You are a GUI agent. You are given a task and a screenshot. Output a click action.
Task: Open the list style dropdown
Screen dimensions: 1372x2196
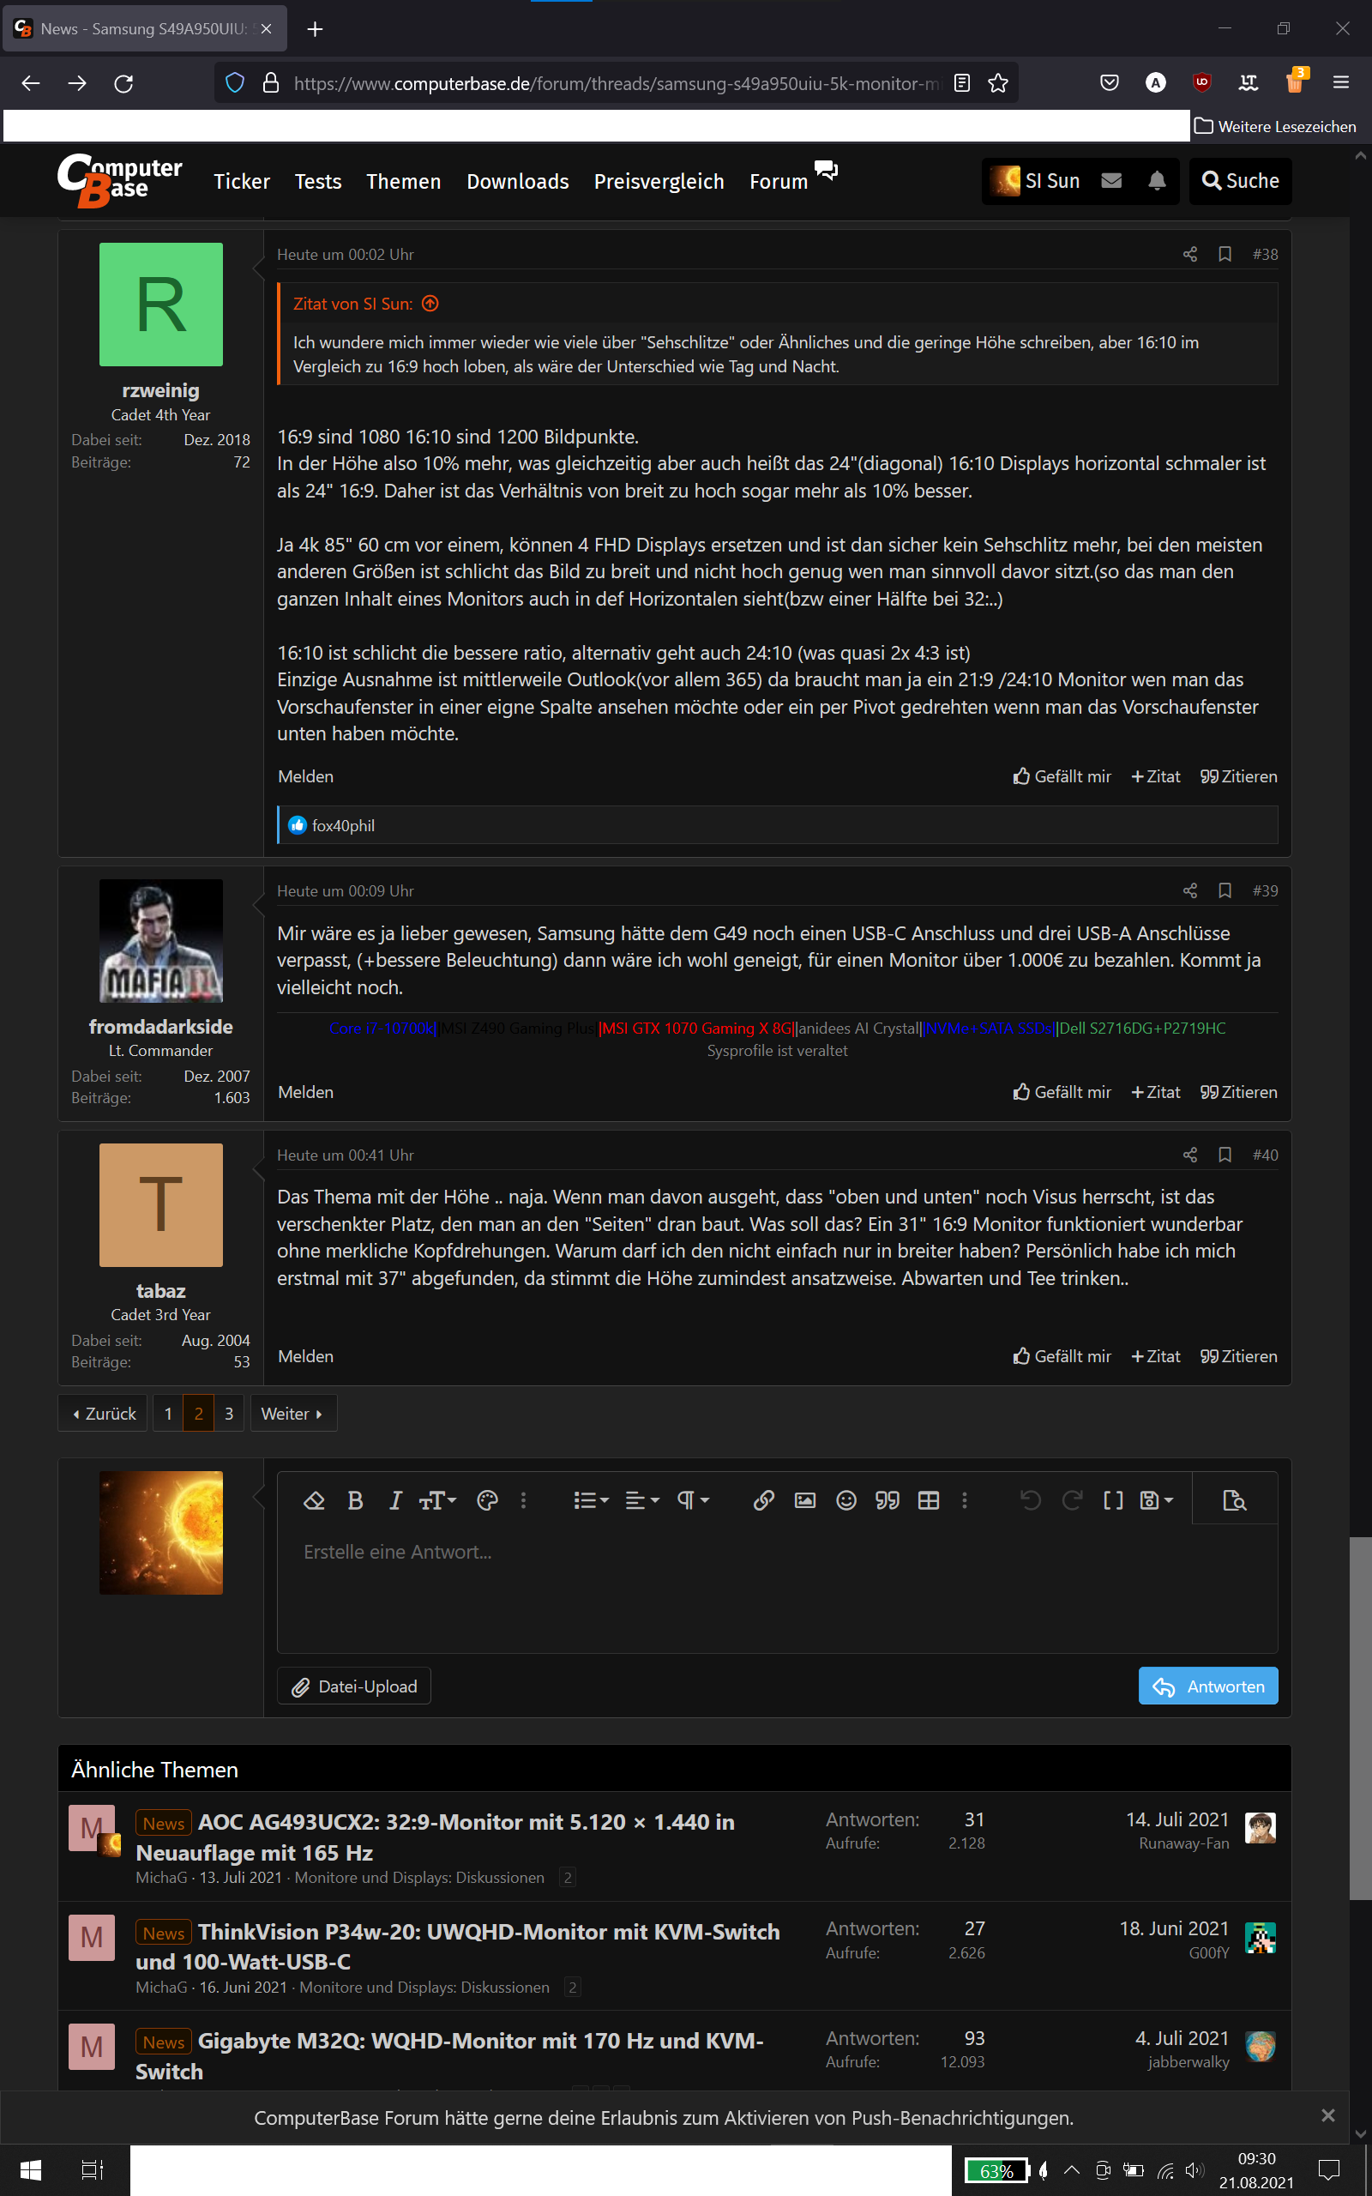tap(591, 1500)
